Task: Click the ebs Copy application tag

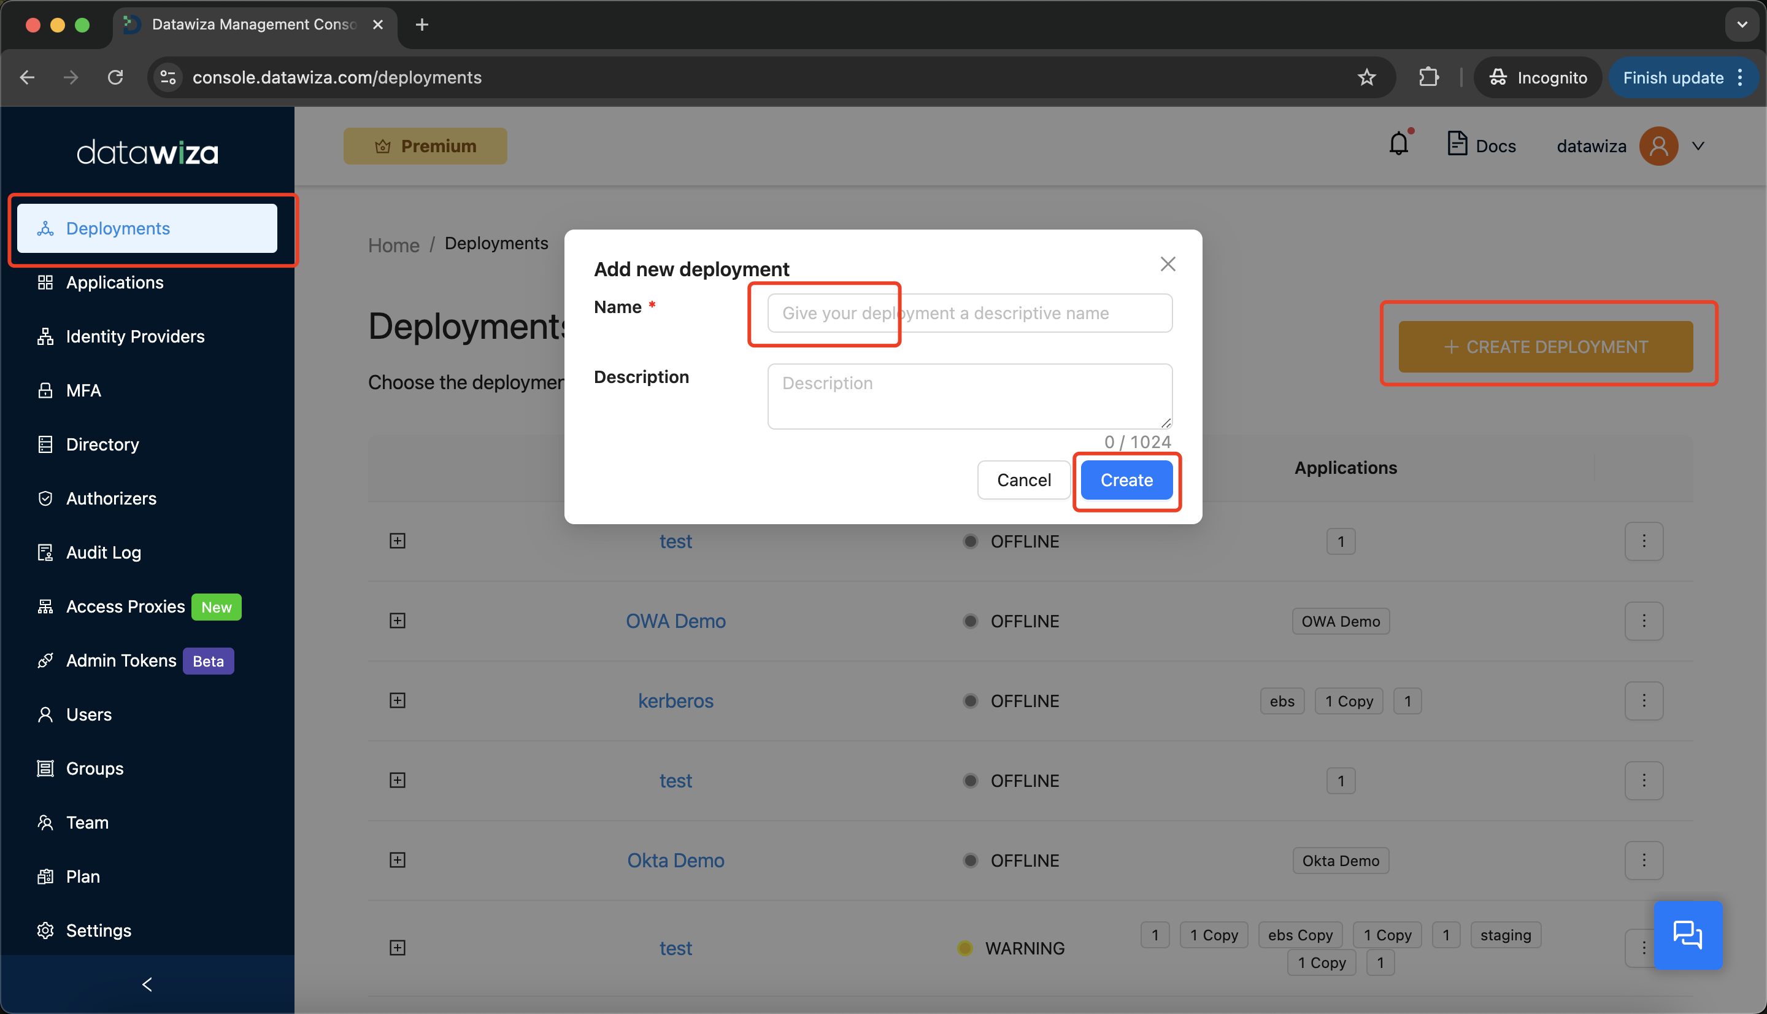Action: pyautogui.click(x=1300, y=935)
